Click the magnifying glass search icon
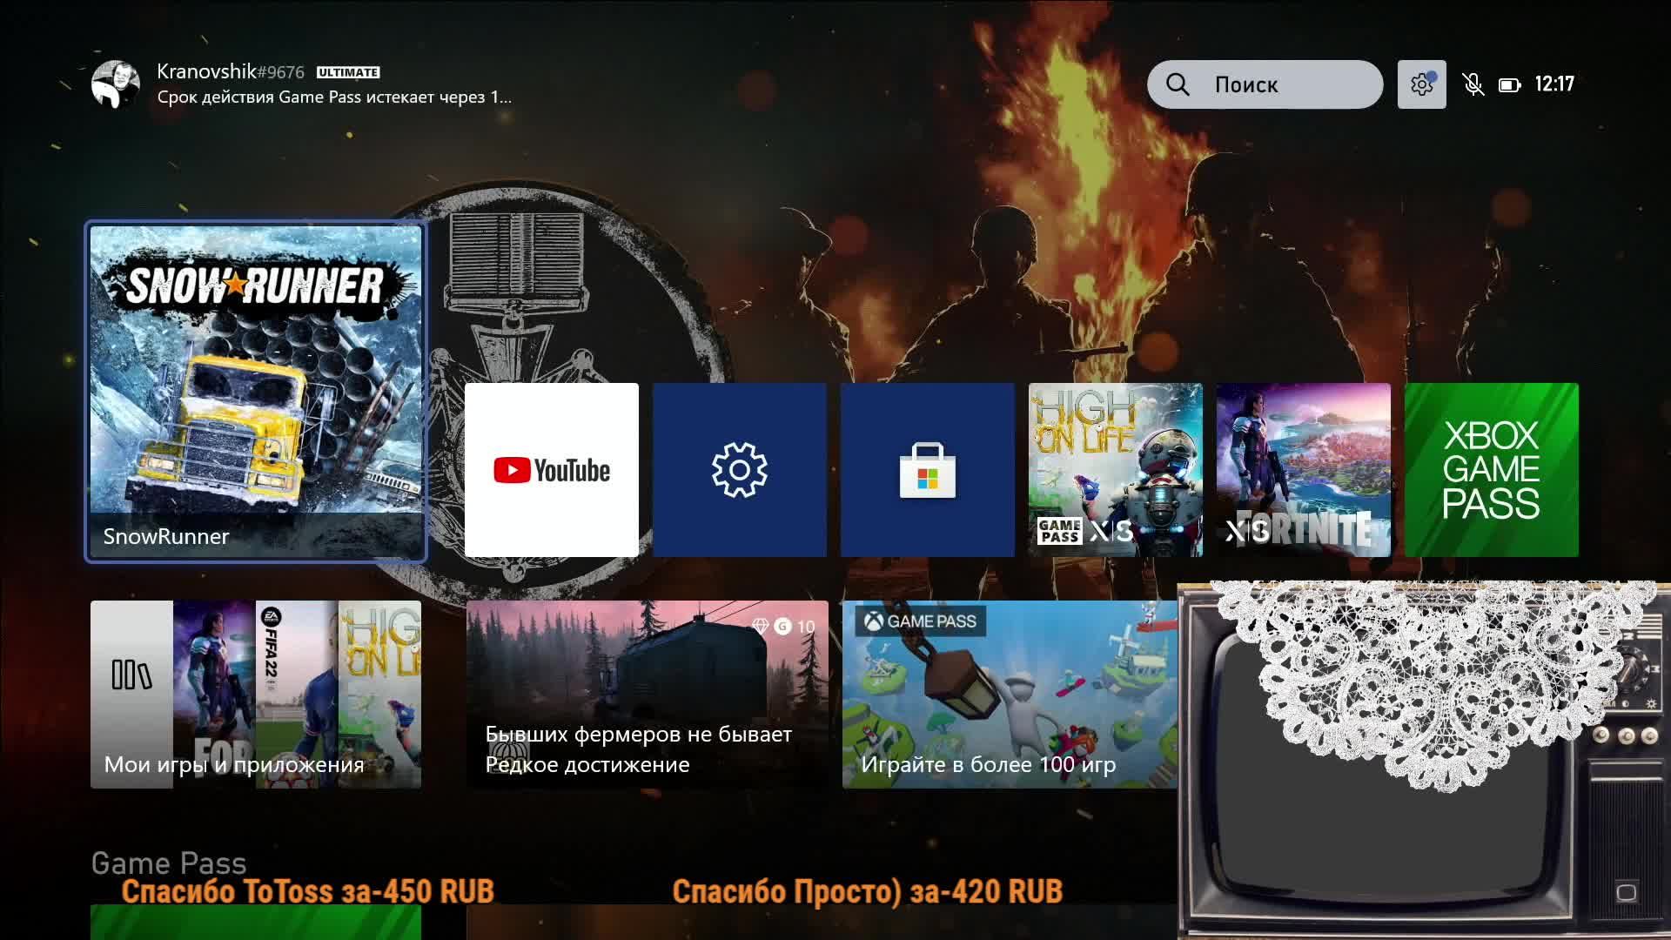Screen dimensions: 1671x940 1178,84
